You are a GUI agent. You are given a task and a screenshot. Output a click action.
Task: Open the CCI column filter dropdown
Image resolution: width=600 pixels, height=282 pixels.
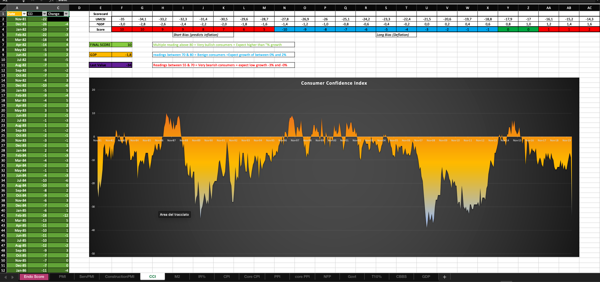coord(44,14)
